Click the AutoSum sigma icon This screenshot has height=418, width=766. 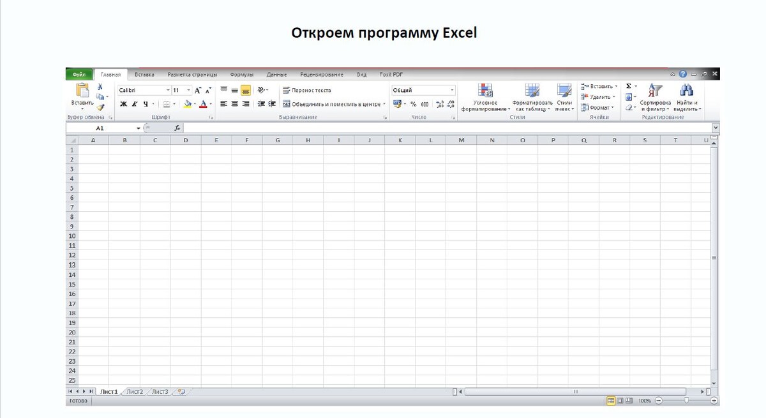point(629,86)
